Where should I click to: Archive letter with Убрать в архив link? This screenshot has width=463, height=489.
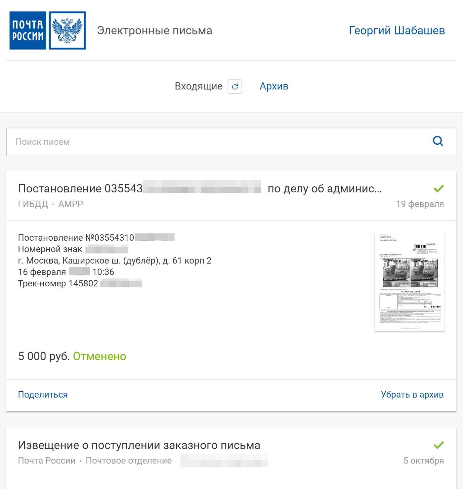click(x=413, y=395)
